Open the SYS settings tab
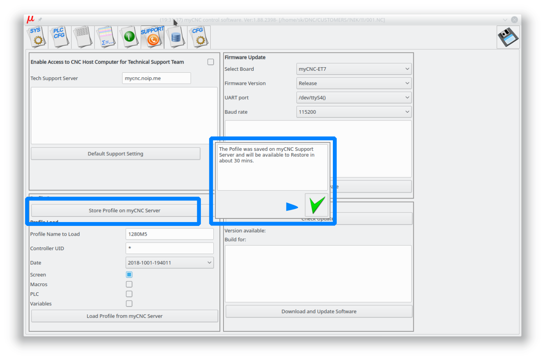Viewport: 545px width, 360px height. 36,37
